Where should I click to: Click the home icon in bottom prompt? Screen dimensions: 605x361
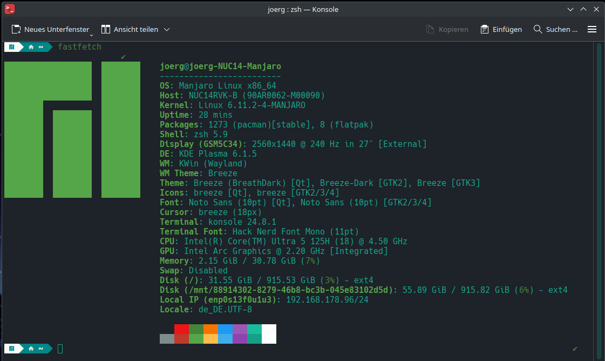(31, 349)
